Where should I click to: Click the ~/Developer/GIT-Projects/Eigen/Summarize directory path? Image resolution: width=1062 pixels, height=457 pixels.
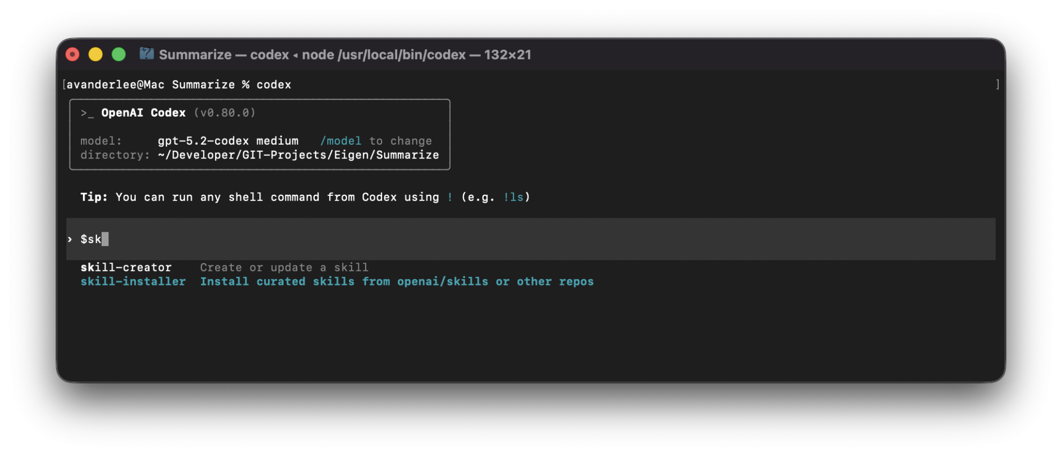[x=298, y=155]
